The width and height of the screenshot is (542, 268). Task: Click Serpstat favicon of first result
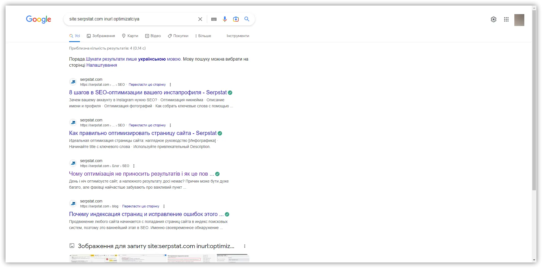click(x=73, y=82)
